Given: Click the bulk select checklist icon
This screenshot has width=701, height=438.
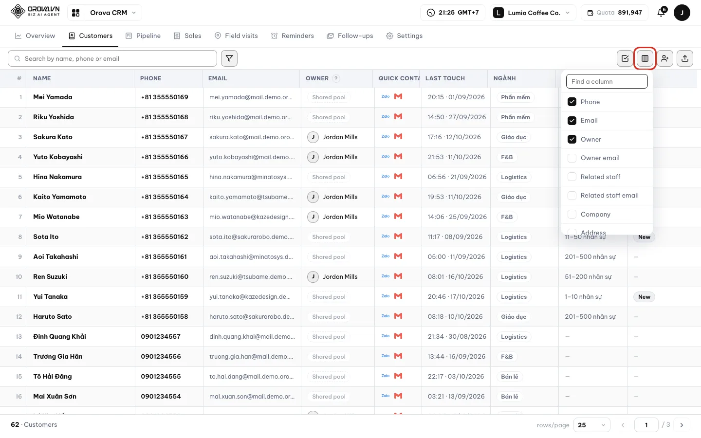Looking at the screenshot, I should click(x=625, y=58).
